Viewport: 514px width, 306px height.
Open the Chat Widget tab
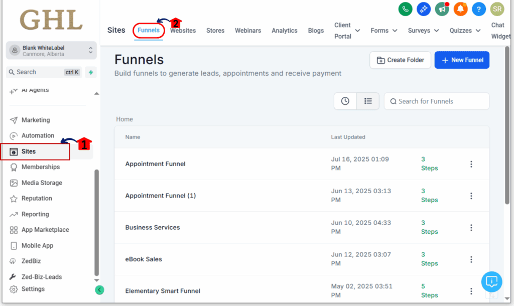[x=500, y=31]
